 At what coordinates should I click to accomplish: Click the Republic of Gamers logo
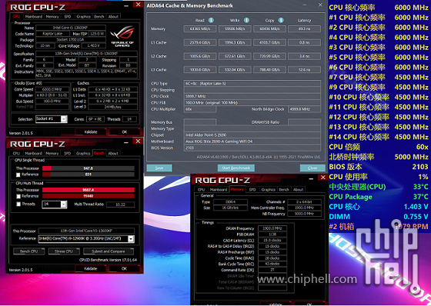[x=122, y=36]
